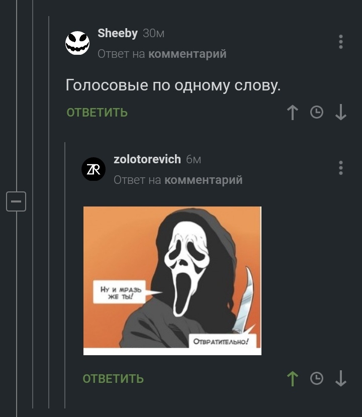Open Sheeby's avatar with the evil grin
The width and height of the screenshot is (362, 417).
click(77, 43)
